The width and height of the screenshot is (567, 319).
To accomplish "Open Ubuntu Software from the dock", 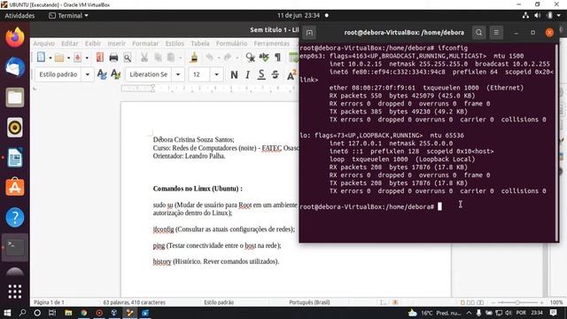I will pyautogui.click(x=15, y=187).
